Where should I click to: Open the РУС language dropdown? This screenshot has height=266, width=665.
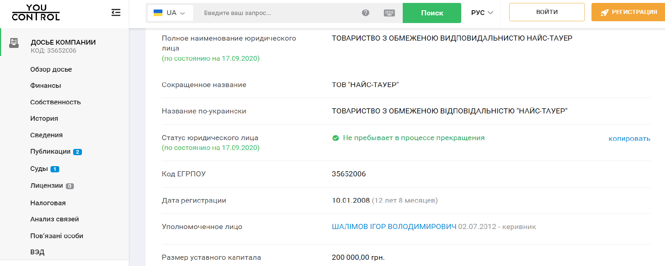482,13
